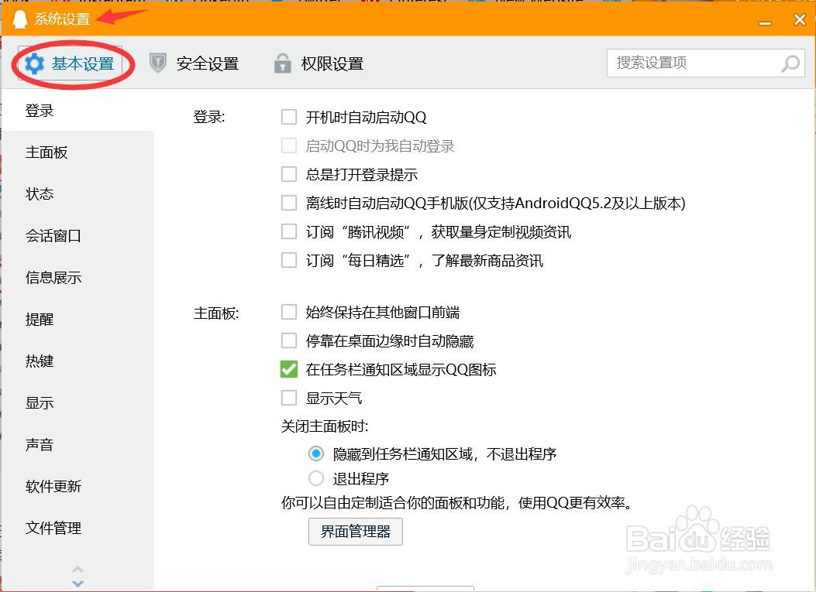Open the 基本设置 tab
This screenshot has width=816, height=592.
pos(71,63)
